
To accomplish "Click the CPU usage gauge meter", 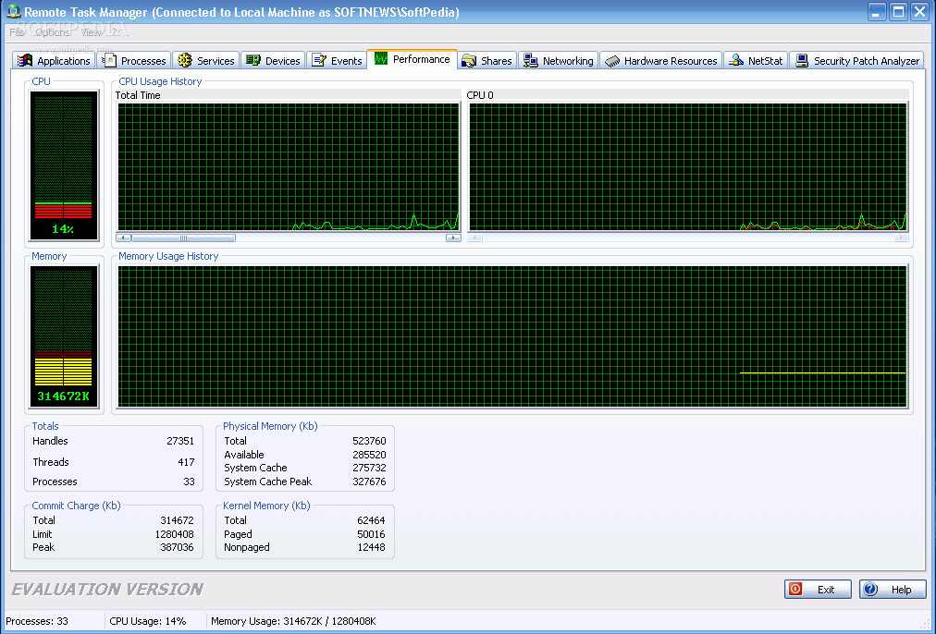I will pos(64,165).
